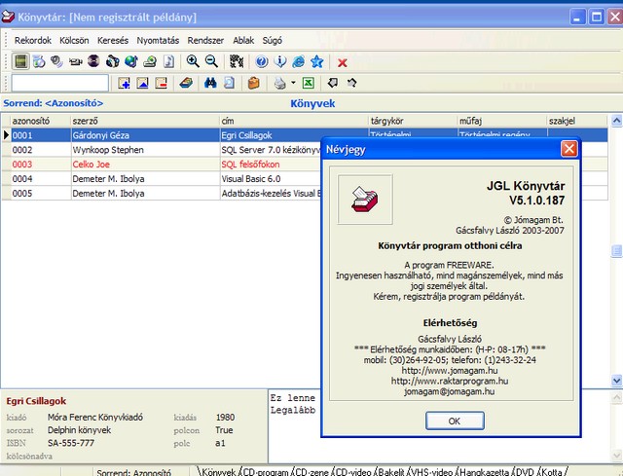Screen dimensions: 623x476
Task: Switch to the Bakelit tab
Action: click(391, 472)
